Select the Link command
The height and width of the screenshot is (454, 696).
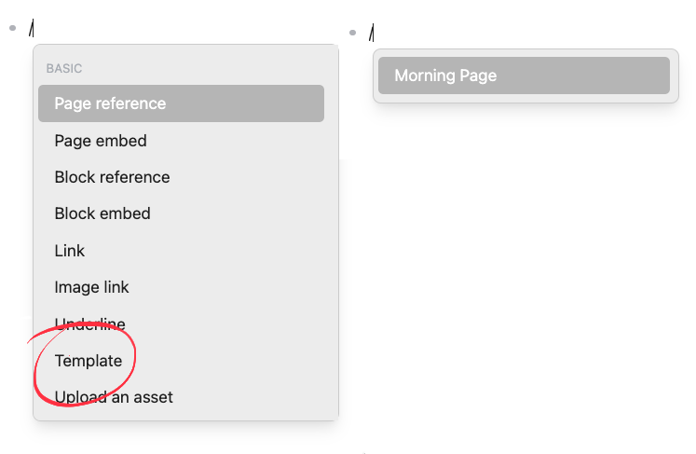pos(70,250)
